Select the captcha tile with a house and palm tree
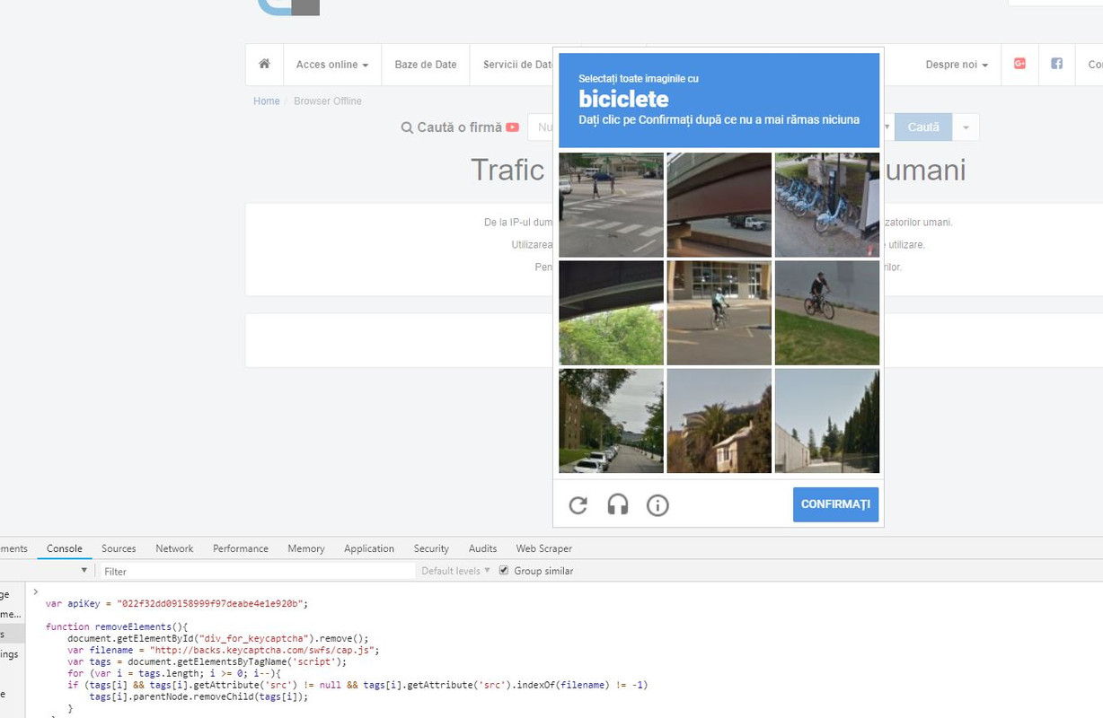 [719, 420]
